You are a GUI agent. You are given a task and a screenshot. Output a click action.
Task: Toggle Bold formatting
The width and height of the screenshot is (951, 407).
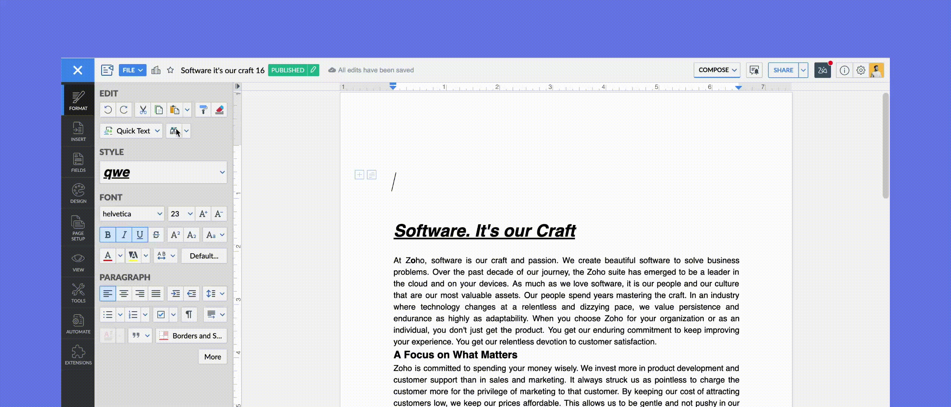pyautogui.click(x=108, y=235)
